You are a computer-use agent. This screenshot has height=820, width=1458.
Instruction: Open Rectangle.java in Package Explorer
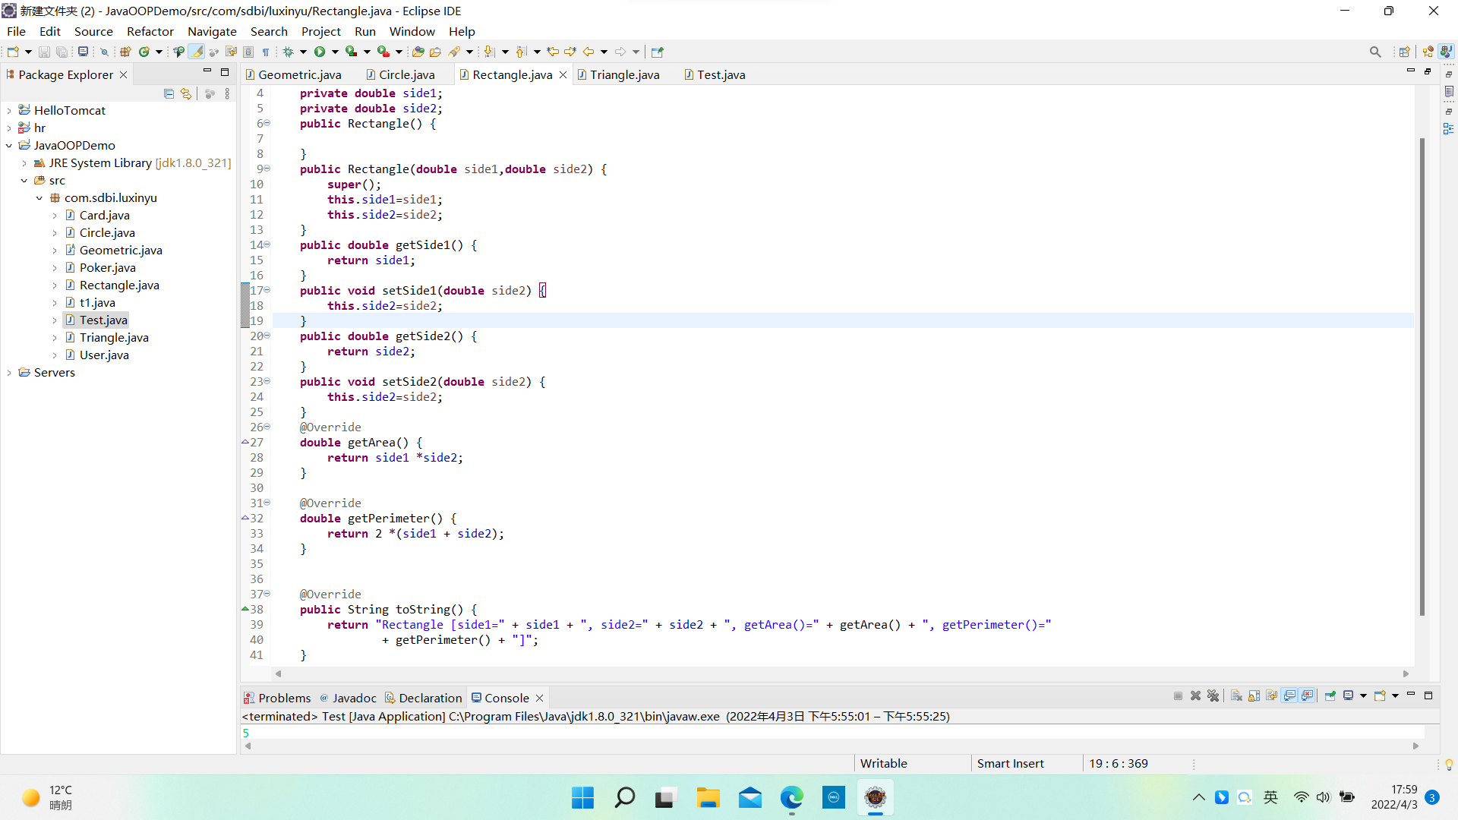pyautogui.click(x=119, y=285)
